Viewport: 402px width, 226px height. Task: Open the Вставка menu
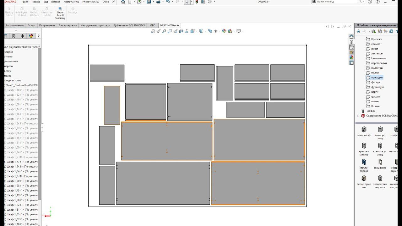pyautogui.click(x=56, y=2)
